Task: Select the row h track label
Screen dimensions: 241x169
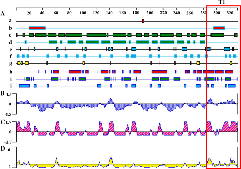Action: coord(11,72)
